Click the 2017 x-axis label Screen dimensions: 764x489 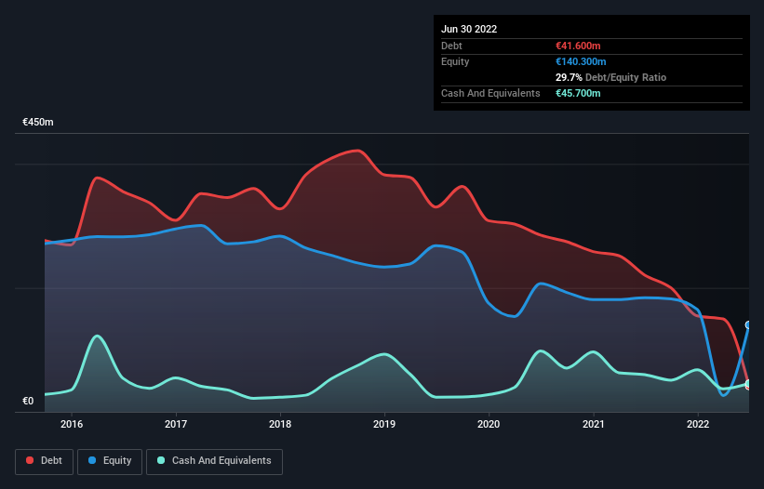176,424
